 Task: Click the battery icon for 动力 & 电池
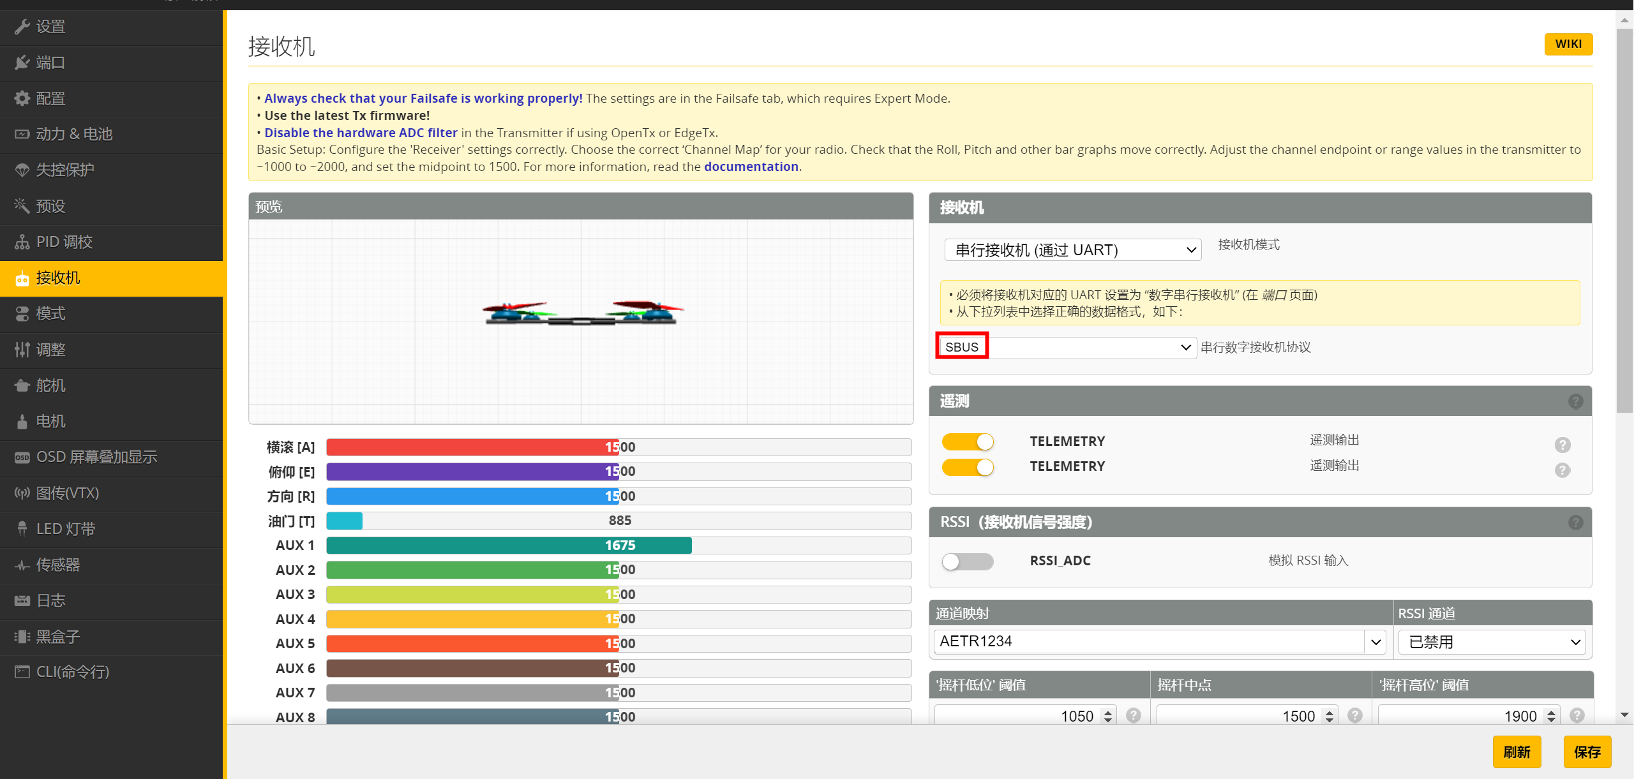click(22, 134)
